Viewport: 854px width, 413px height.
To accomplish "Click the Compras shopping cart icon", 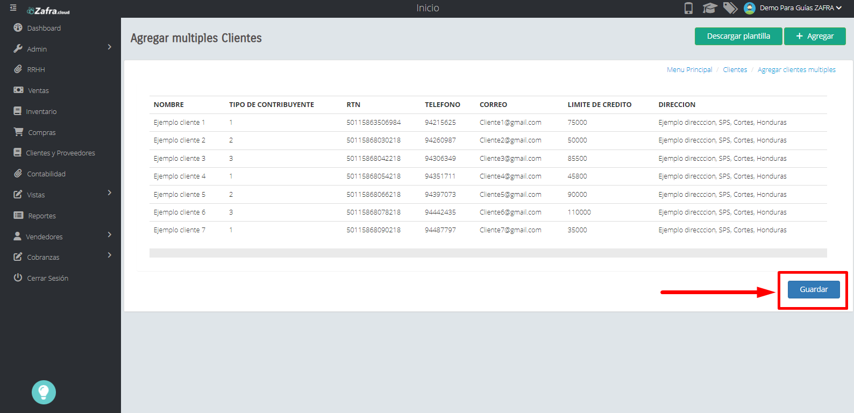I will pyautogui.click(x=18, y=132).
